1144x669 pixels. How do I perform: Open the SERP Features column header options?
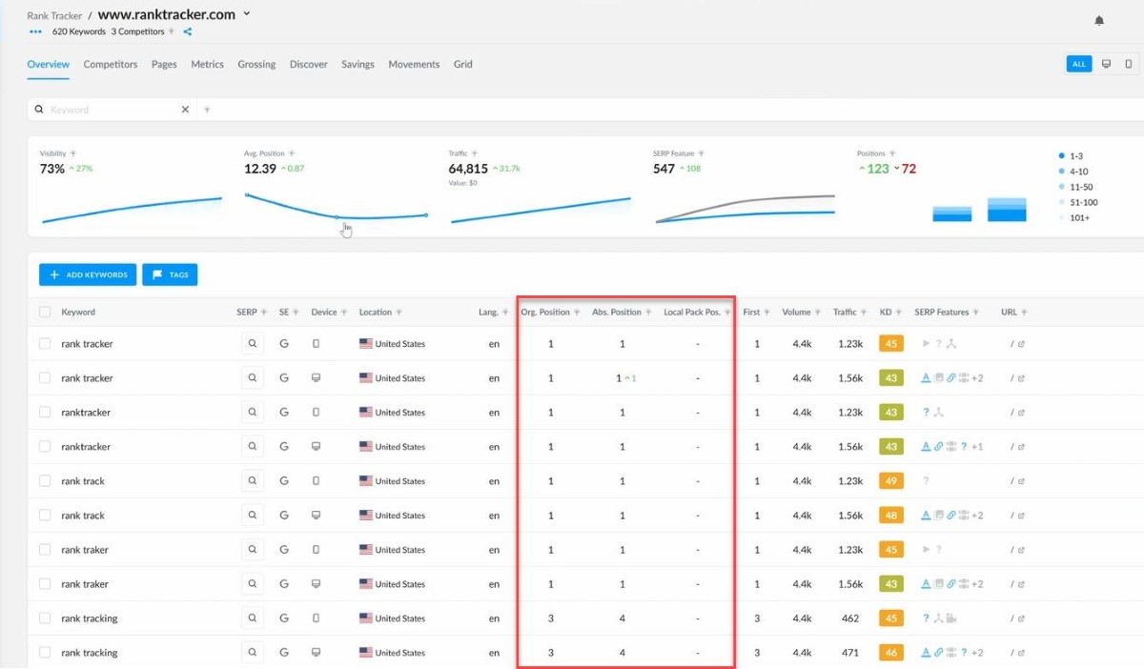coord(976,313)
